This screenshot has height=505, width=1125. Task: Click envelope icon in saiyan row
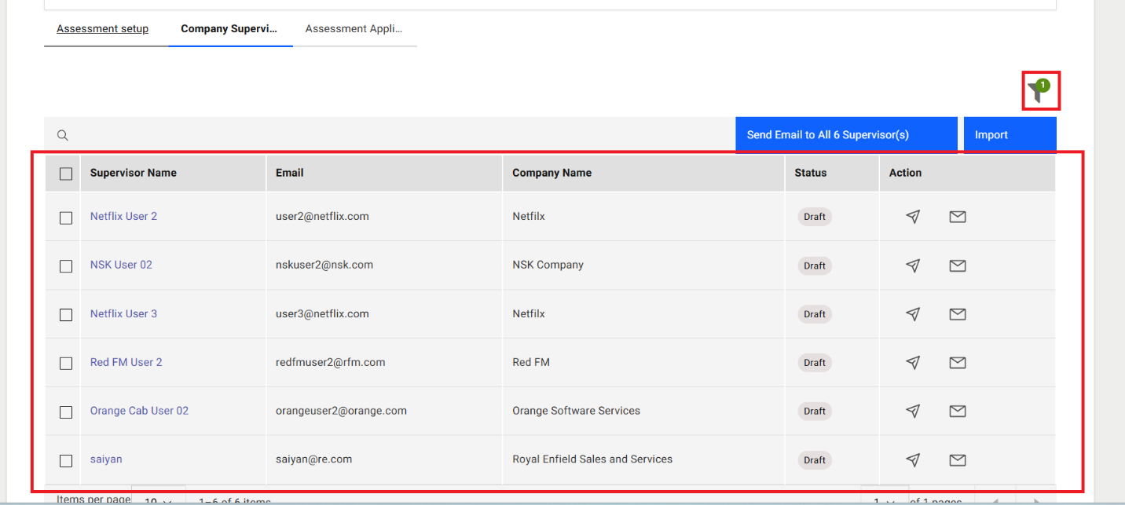click(957, 460)
